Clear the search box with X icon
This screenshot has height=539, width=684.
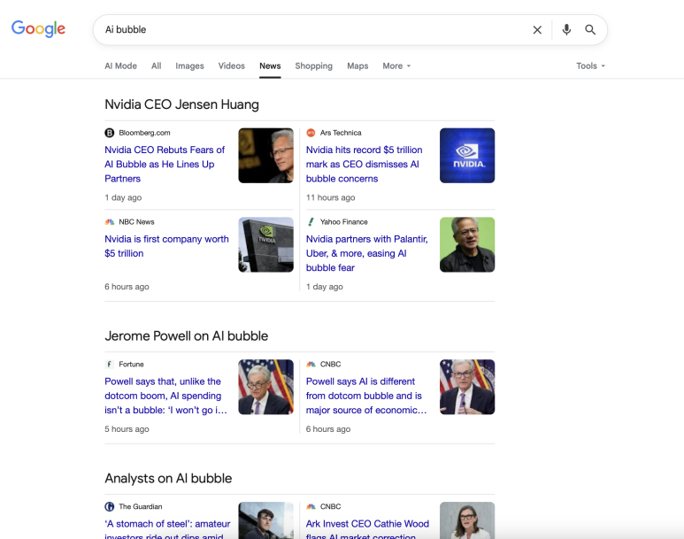pyautogui.click(x=537, y=30)
